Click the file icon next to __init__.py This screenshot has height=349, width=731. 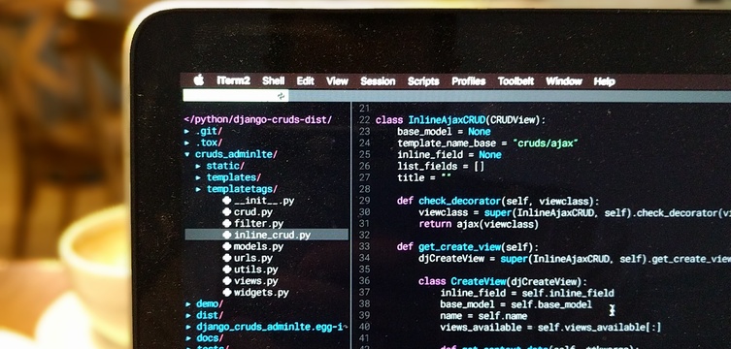227,201
